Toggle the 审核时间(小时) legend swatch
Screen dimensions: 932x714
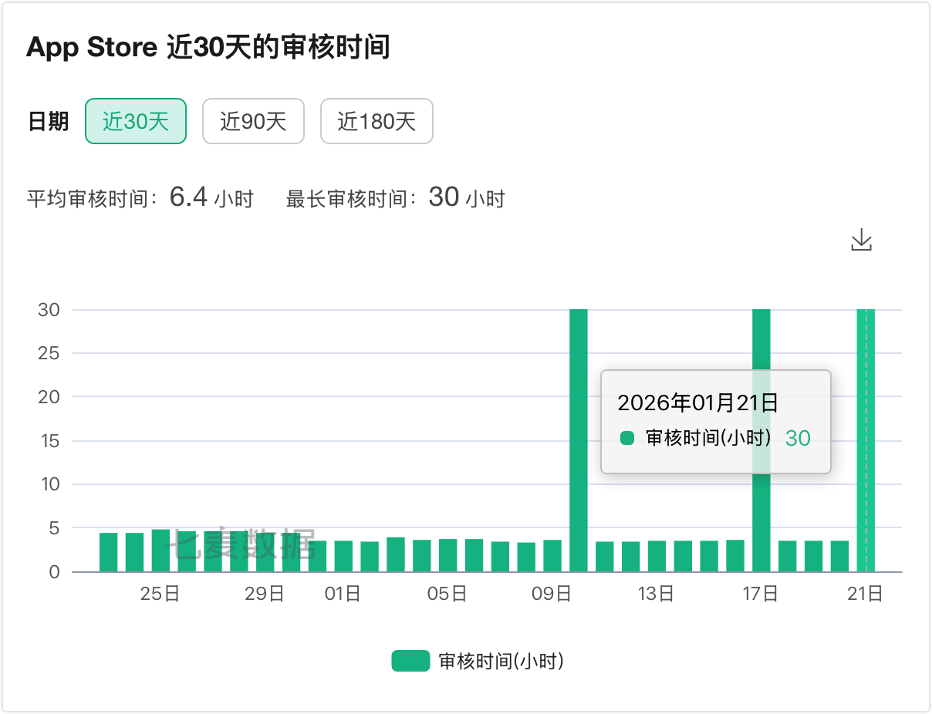pos(410,661)
